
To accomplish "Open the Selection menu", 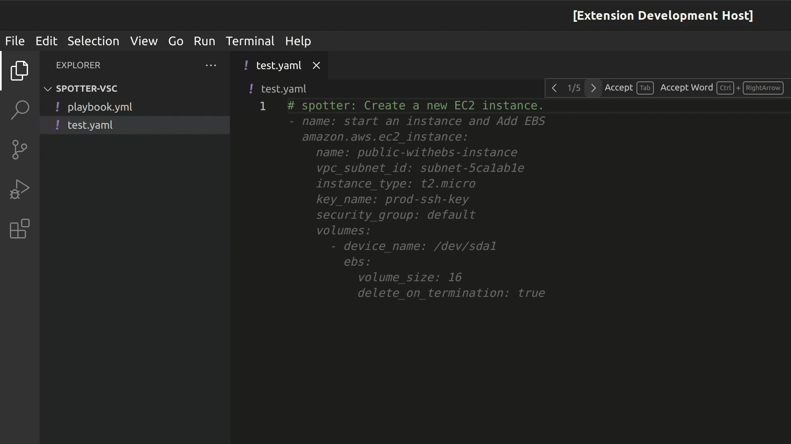I will coord(93,41).
